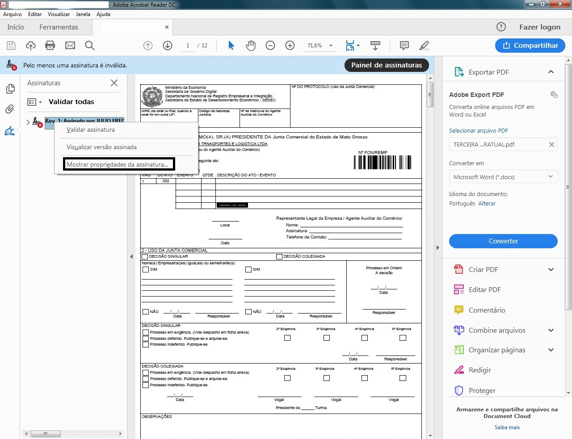The image size is (572, 439).
Task: Zoom in with plus icon
Action: point(290,46)
